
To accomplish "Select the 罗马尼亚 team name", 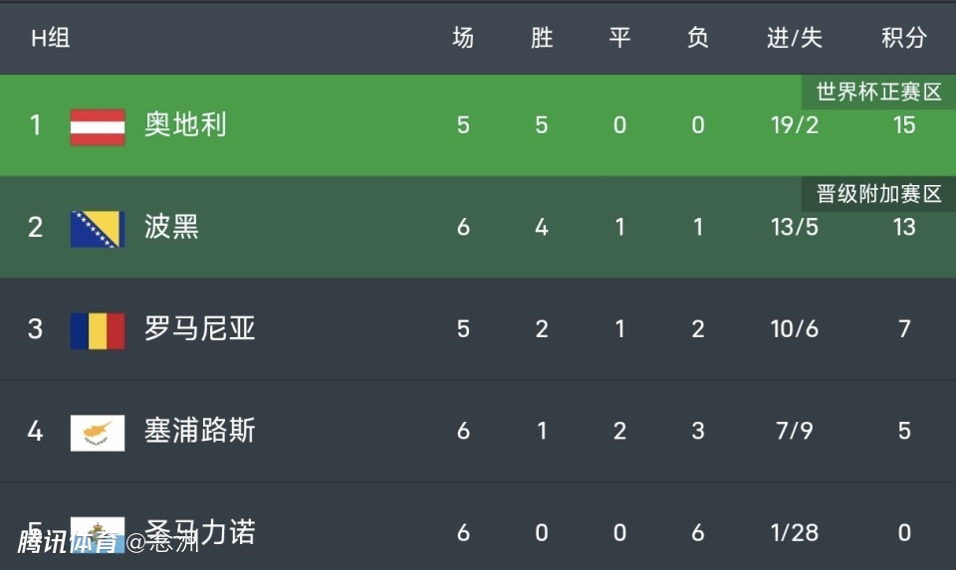I will click(x=199, y=329).
